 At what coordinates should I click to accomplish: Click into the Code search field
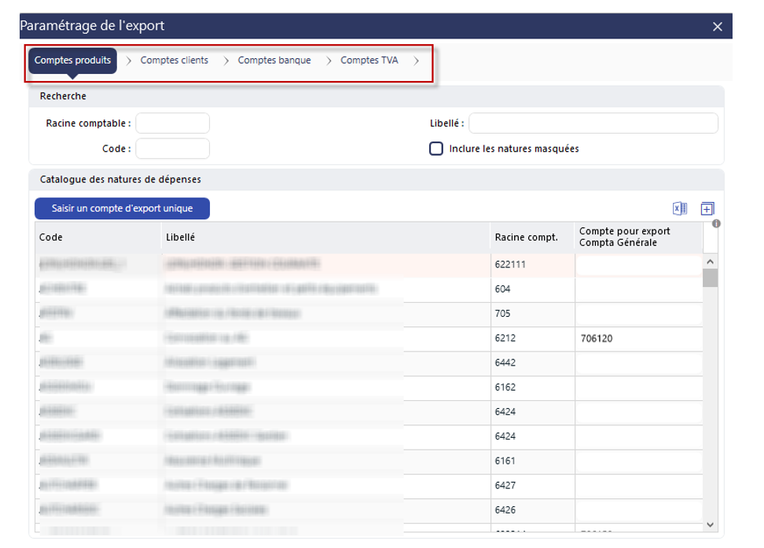tap(173, 149)
